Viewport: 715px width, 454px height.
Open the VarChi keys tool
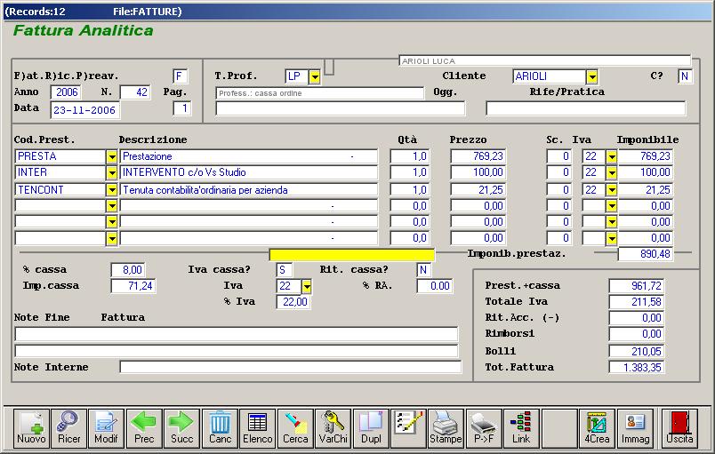coord(333,428)
